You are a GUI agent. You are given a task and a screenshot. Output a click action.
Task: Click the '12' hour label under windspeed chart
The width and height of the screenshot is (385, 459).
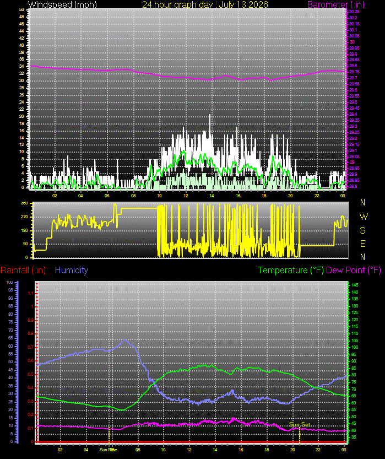(186, 196)
